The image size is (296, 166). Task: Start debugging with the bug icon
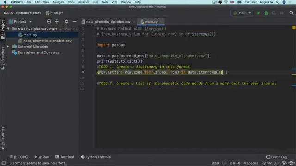click(x=266, y=13)
